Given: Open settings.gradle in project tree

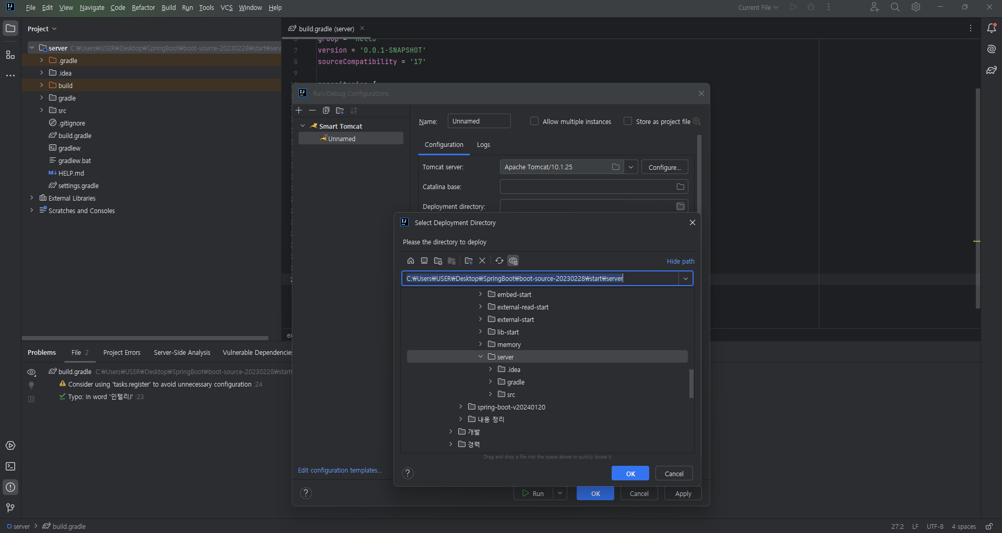Looking at the screenshot, I should (78, 186).
